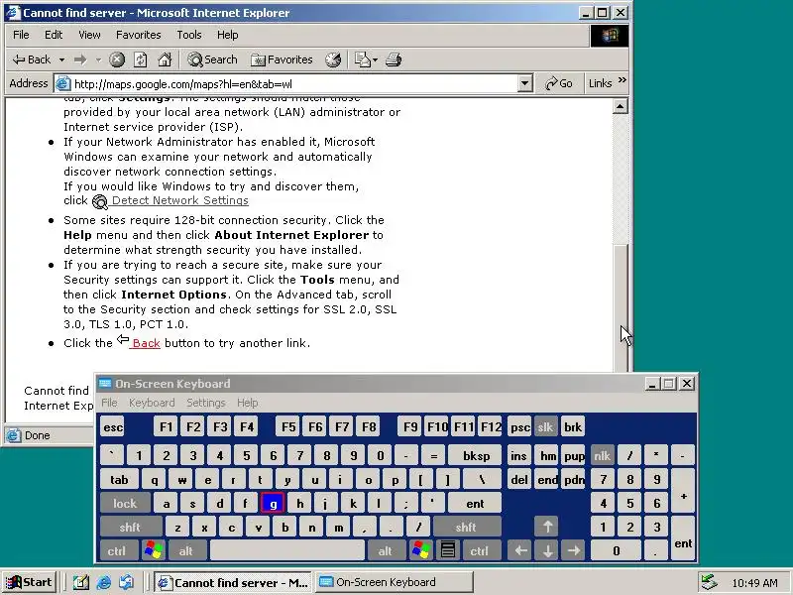Screen dimensions: 793x595
Task: Toggle the left shft key on keyboard
Action: [130, 527]
